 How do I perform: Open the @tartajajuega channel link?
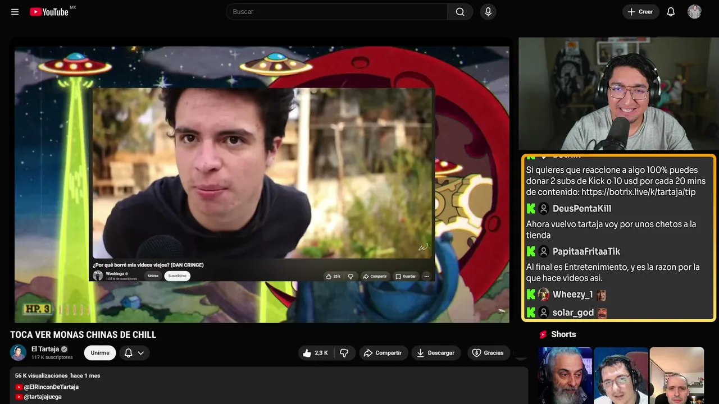point(43,397)
